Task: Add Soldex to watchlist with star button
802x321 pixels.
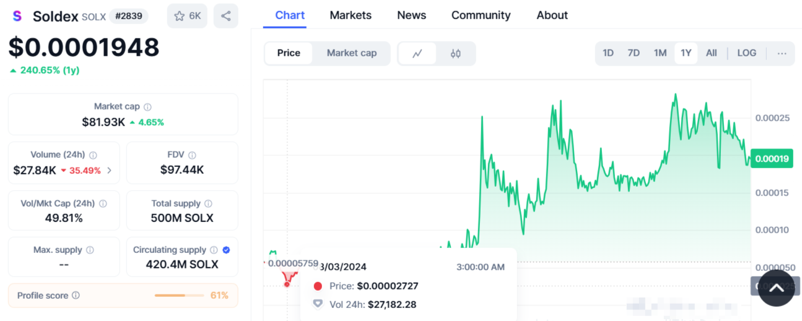Action: coord(187,16)
